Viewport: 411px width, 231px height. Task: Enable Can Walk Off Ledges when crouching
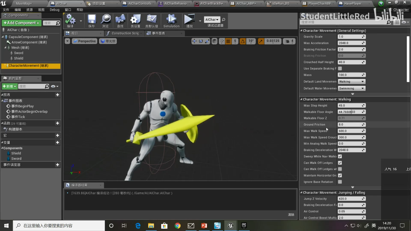340,169
